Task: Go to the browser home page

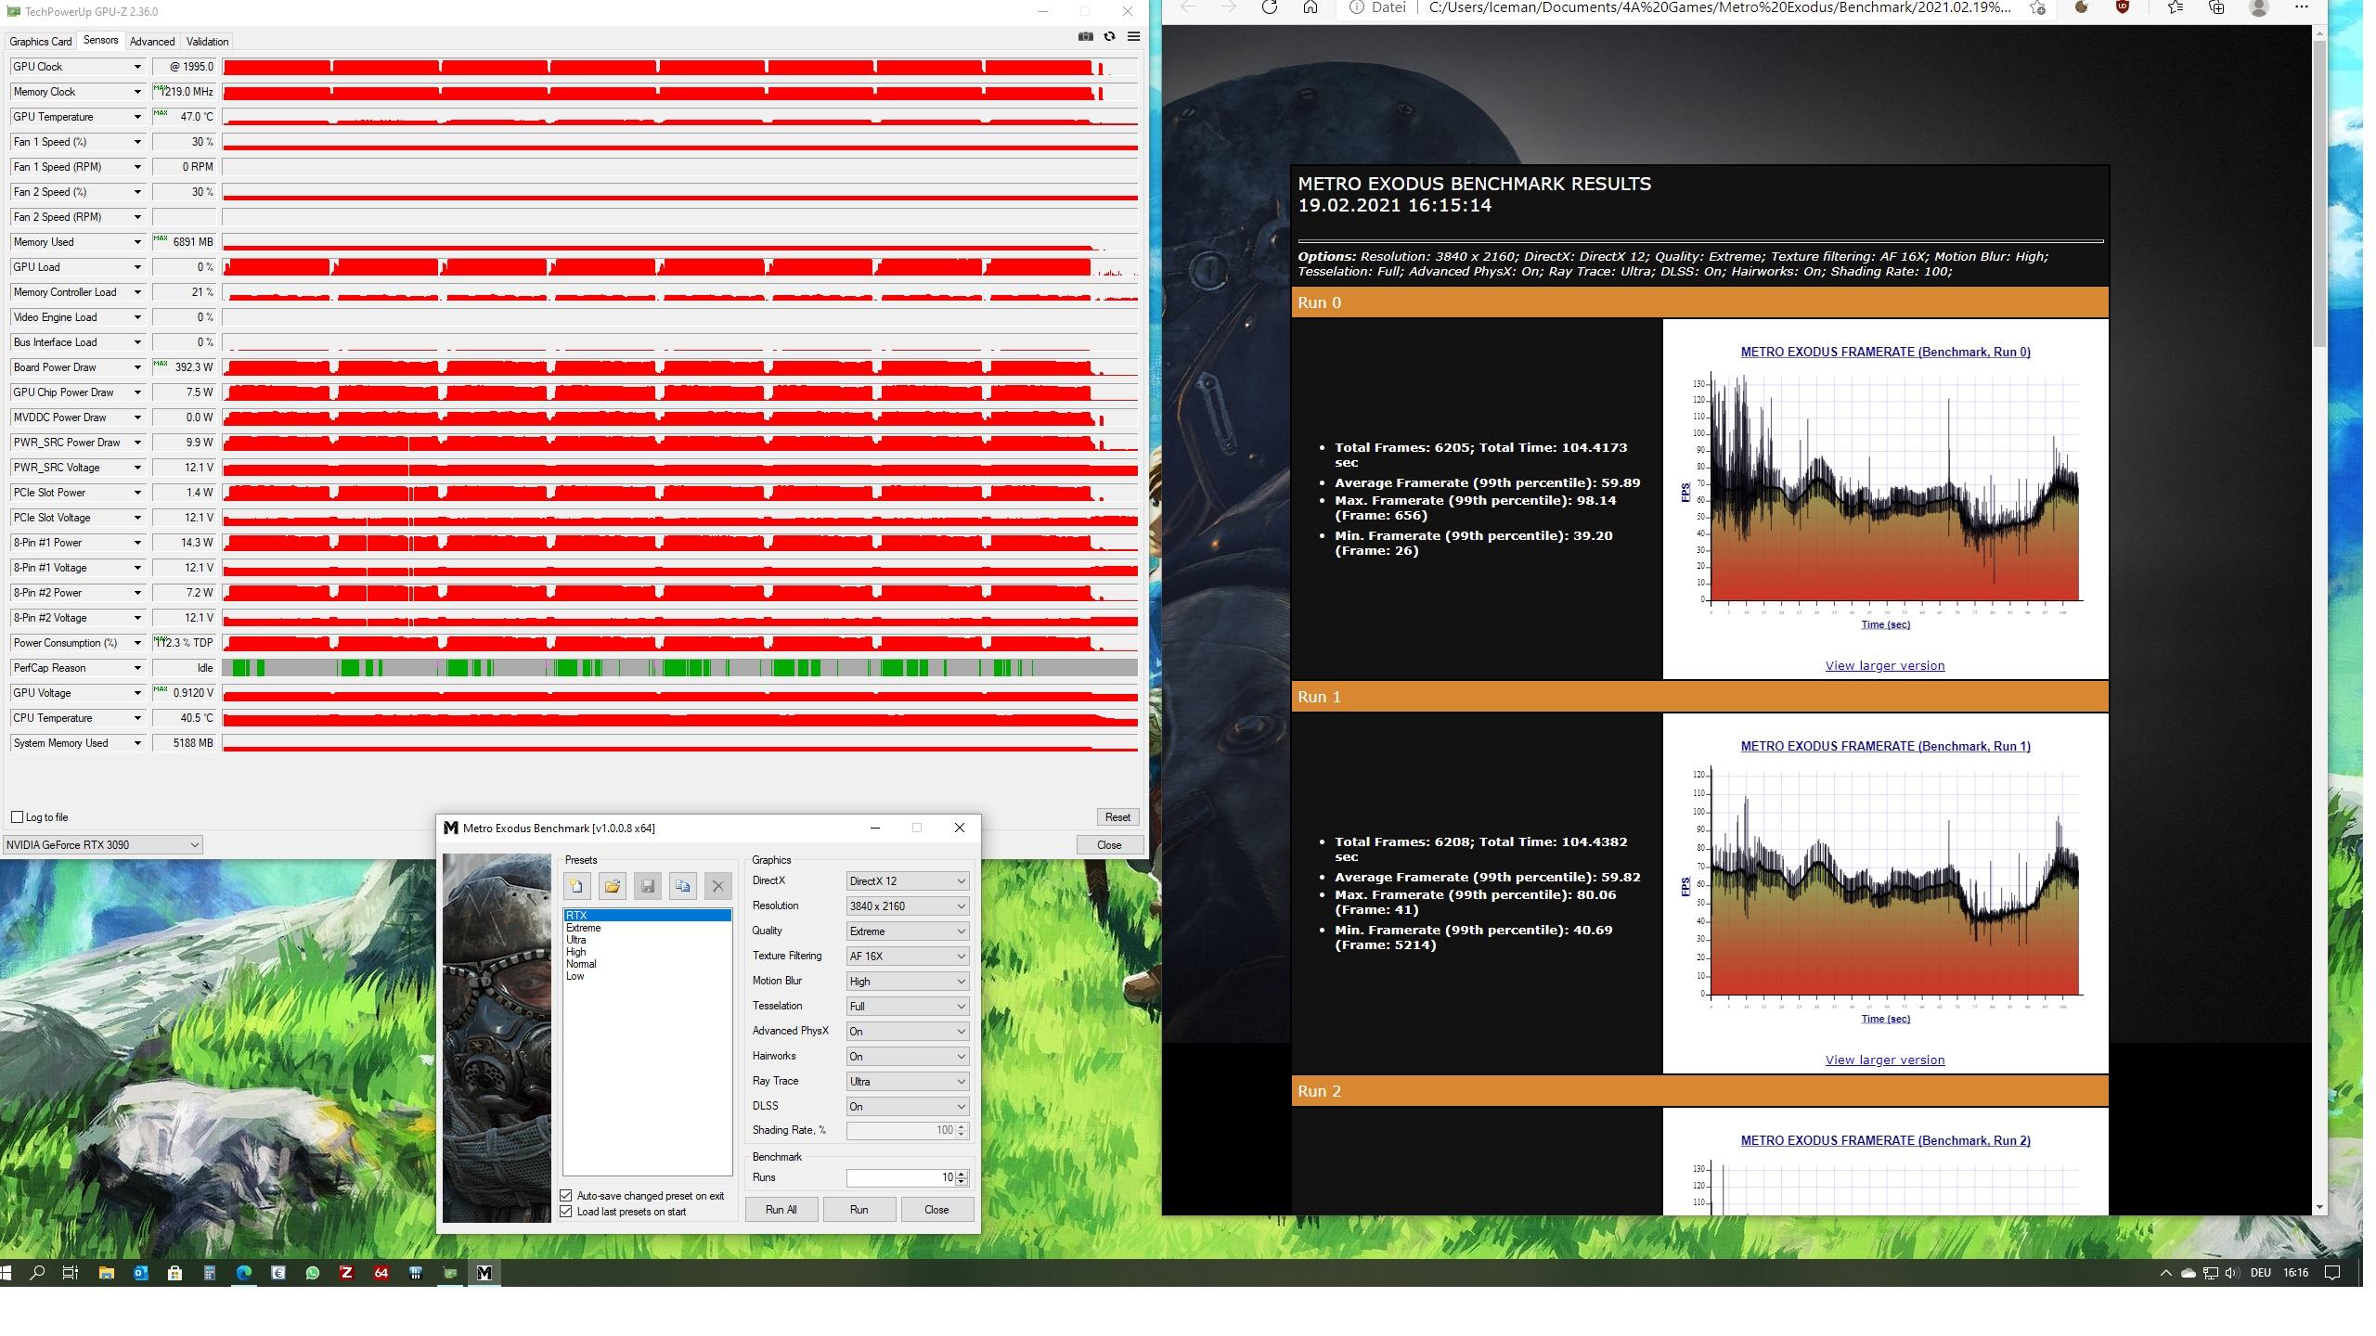Action: (1310, 7)
